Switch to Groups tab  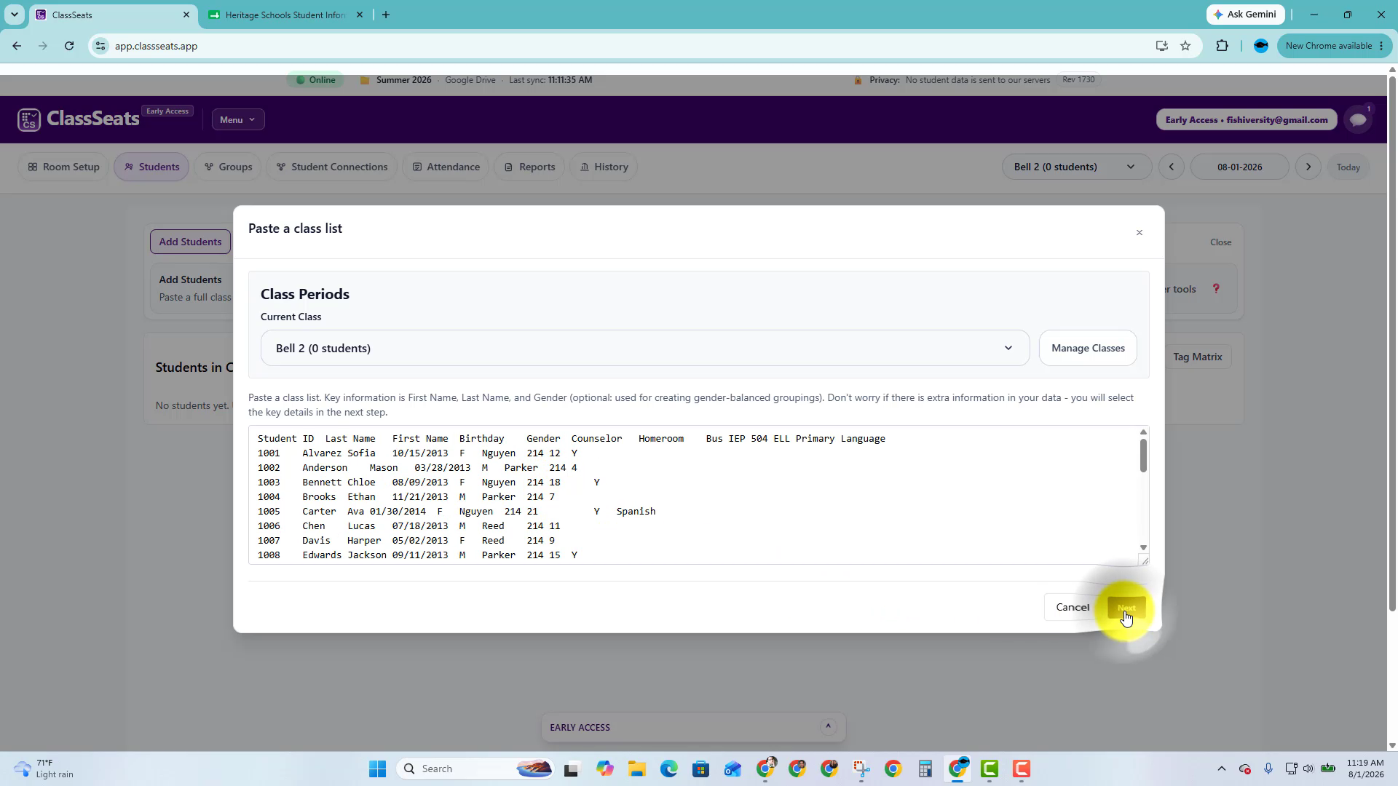[228, 167]
